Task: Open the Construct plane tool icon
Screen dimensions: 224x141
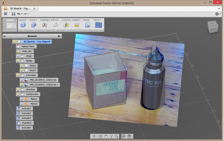Action: pos(66,25)
